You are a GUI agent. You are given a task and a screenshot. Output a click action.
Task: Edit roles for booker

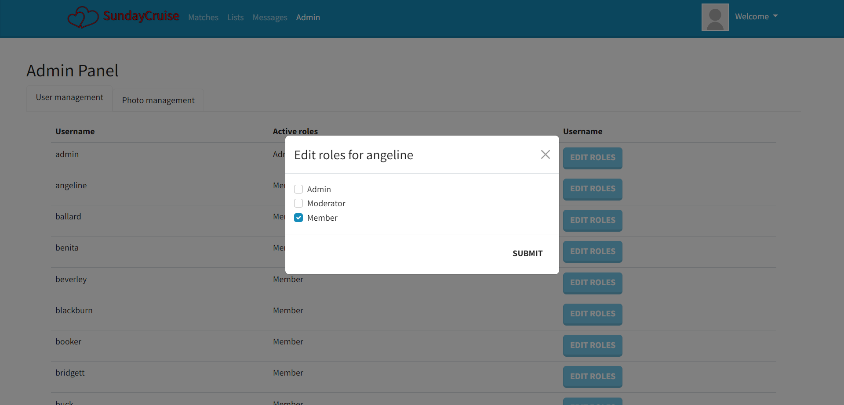(x=592, y=345)
